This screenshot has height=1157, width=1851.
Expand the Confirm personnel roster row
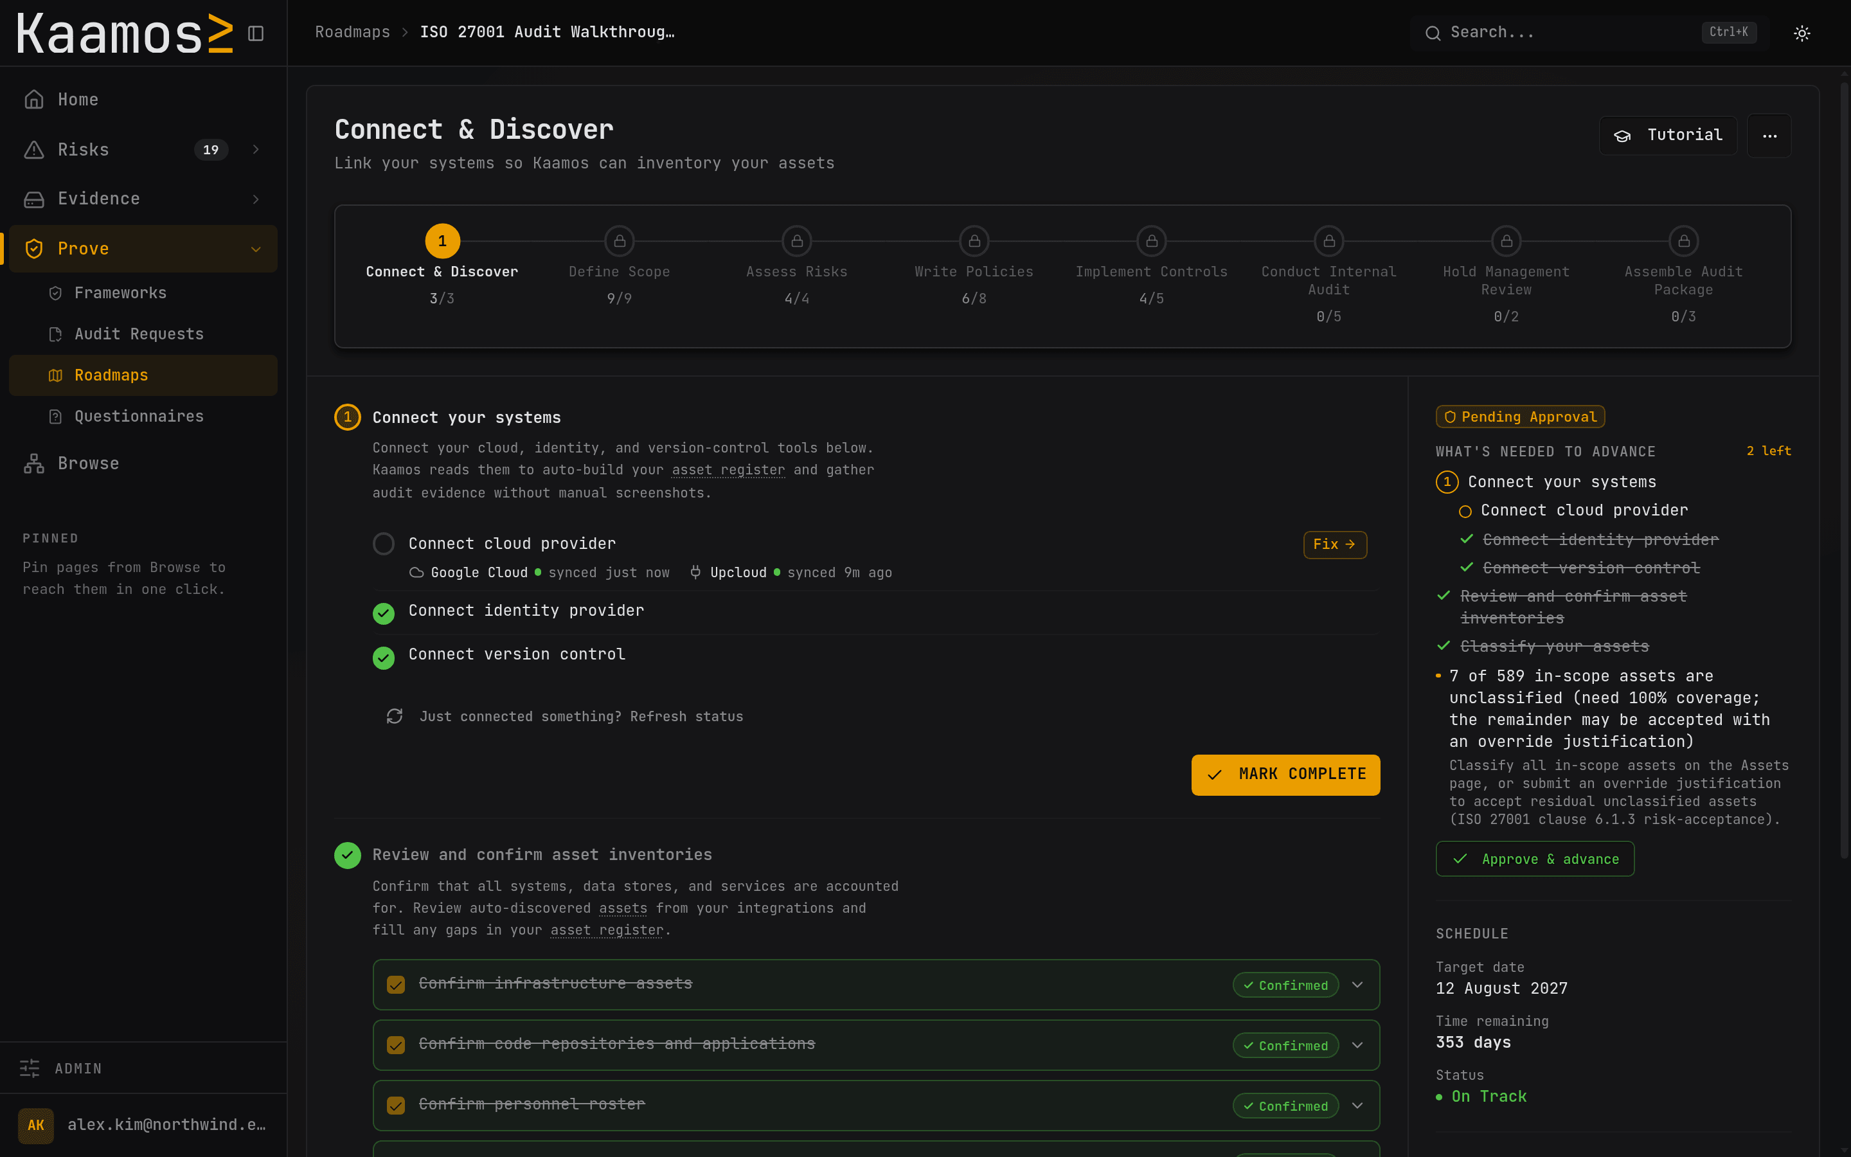[x=1357, y=1106]
